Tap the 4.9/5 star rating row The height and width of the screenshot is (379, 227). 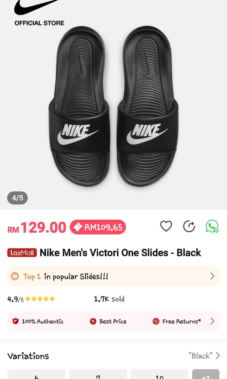coord(31,299)
